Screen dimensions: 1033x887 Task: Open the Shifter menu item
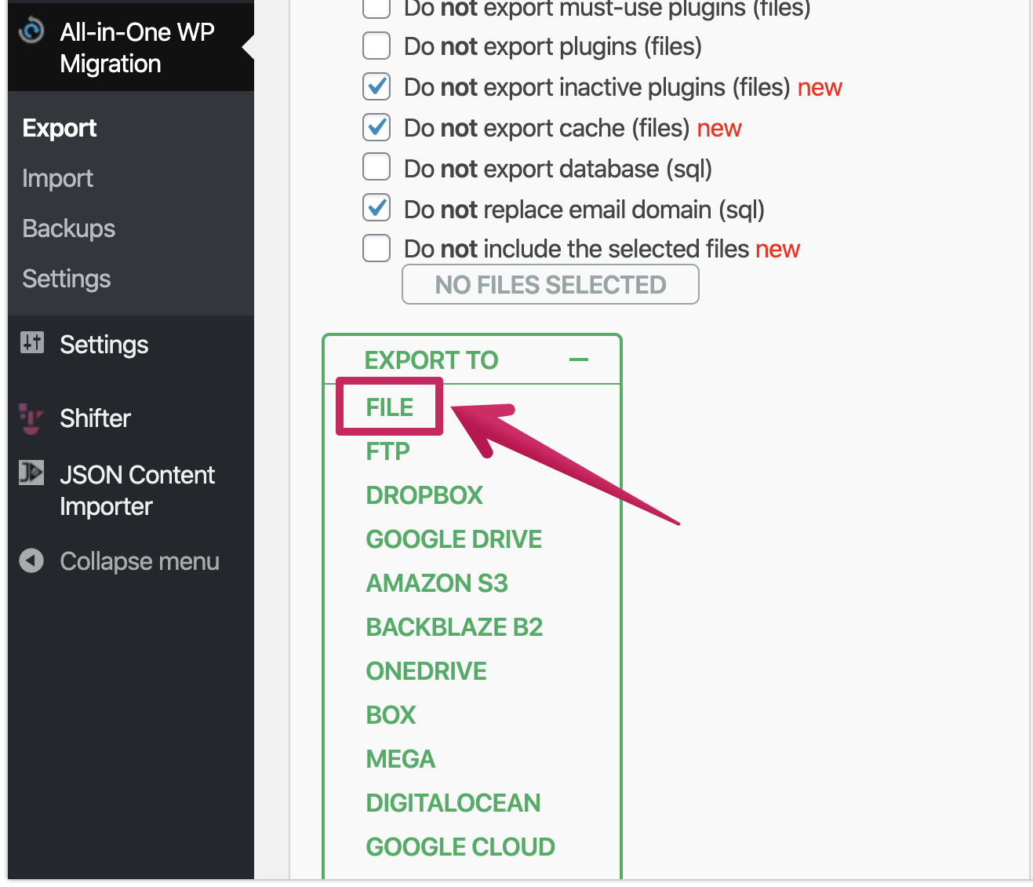click(95, 418)
